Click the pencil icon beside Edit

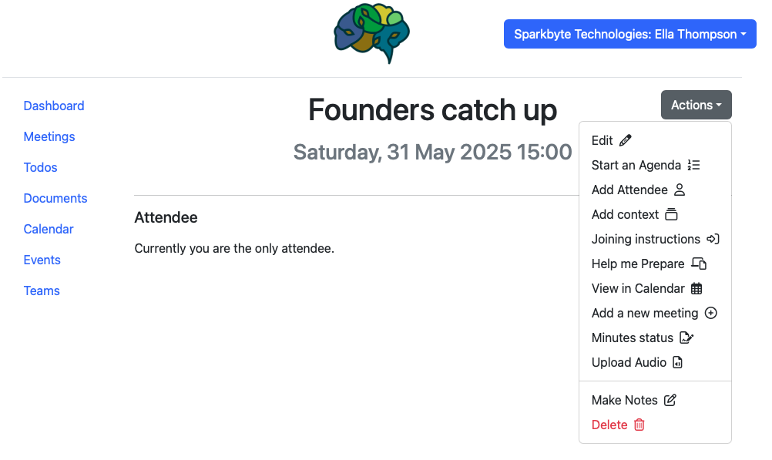626,140
